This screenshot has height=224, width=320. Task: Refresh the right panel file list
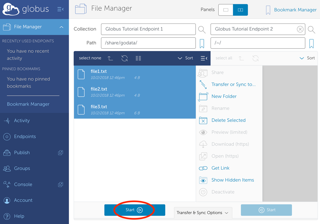click(x=255, y=58)
